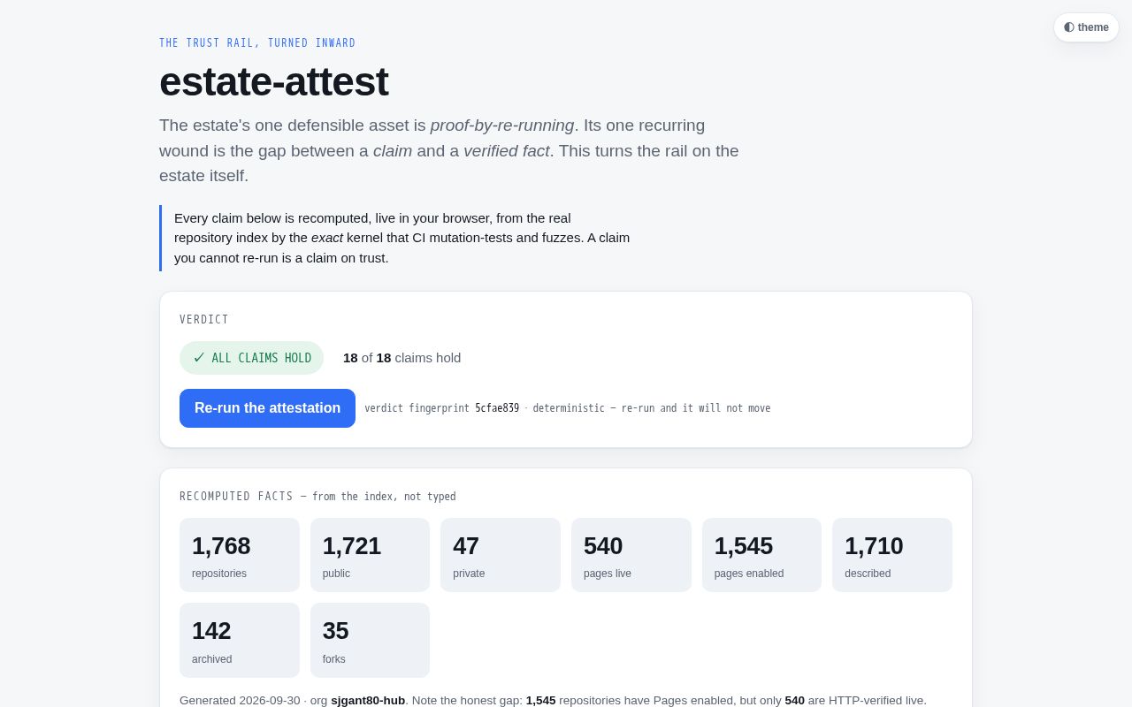This screenshot has width=1132, height=707.
Task: Select the 142 archived stat card
Action: click(x=240, y=640)
